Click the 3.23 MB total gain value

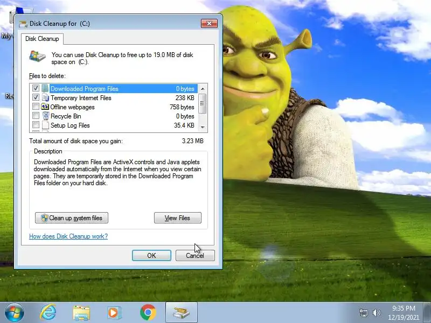coord(192,141)
